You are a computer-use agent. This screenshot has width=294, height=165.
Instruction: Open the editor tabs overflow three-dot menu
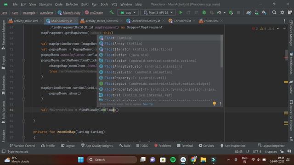(x=284, y=21)
